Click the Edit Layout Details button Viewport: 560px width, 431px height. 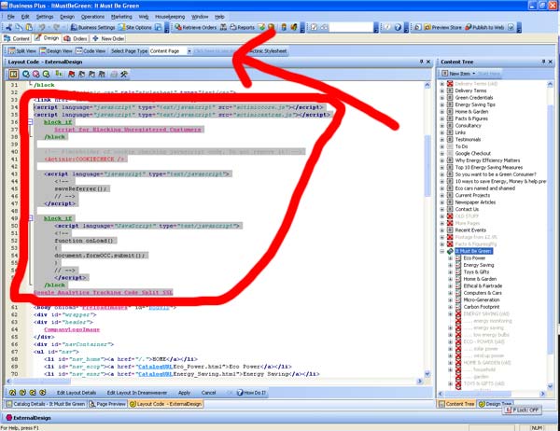point(77,393)
